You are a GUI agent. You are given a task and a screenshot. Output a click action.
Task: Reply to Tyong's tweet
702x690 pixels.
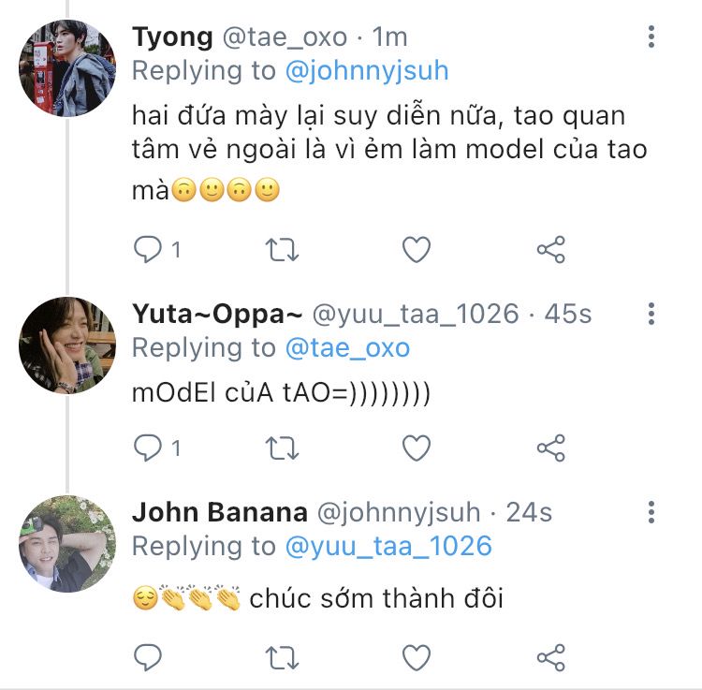(148, 249)
